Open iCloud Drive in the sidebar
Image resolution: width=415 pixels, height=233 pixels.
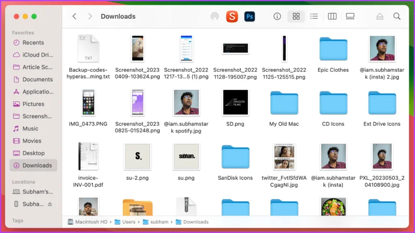click(x=33, y=55)
